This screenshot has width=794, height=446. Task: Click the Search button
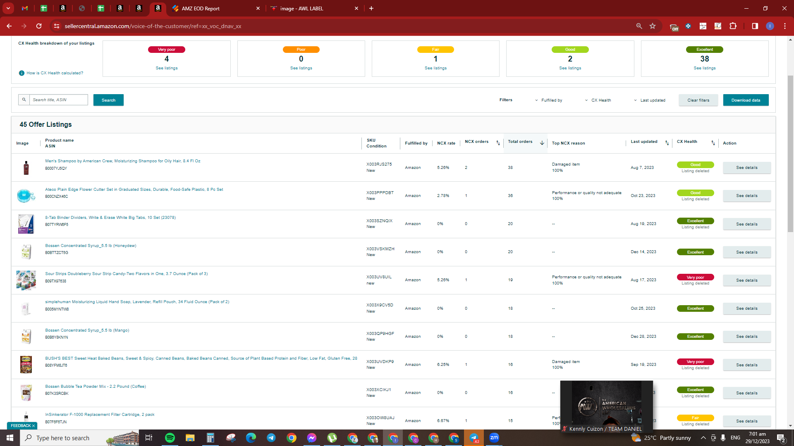tap(108, 100)
